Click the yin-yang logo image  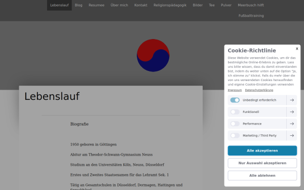pyautogui.click(x=153, y=55)
